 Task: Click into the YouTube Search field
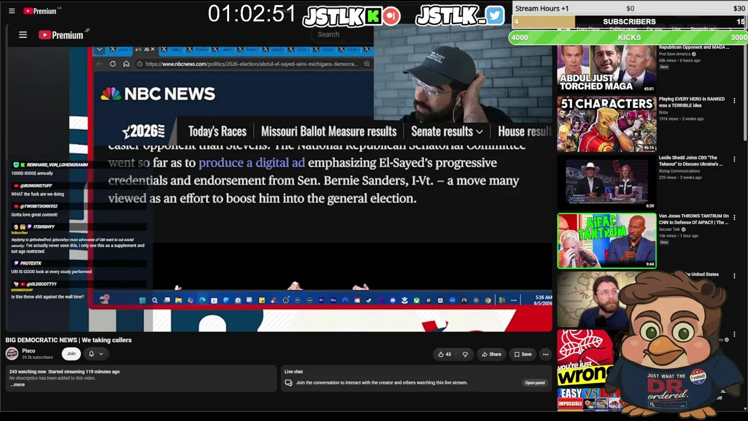342,34
